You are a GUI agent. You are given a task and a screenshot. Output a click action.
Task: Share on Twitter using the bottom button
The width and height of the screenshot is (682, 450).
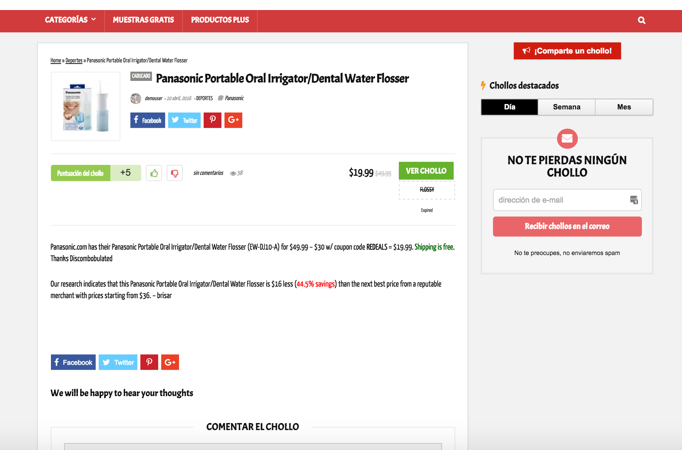pyautogui.click(x=118, y=362)
